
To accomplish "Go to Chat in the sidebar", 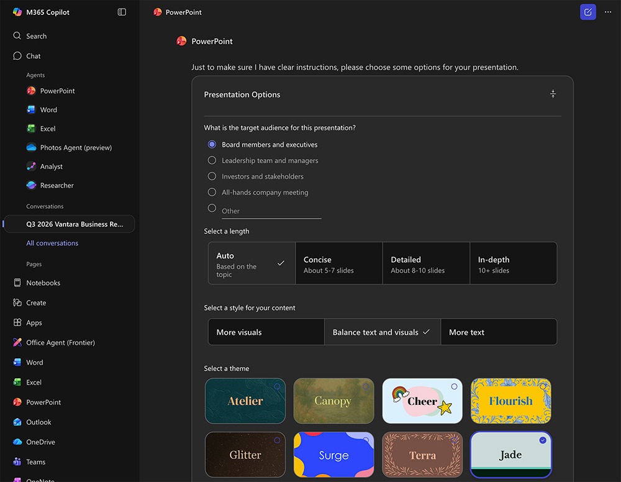I will click(33, 56).
